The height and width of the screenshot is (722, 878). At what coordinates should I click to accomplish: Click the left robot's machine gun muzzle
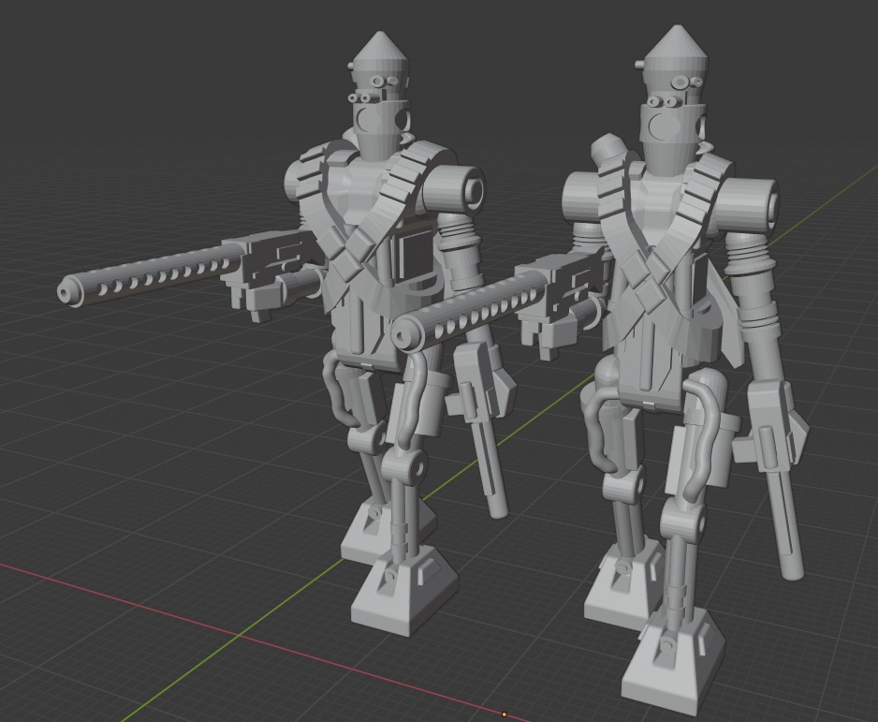click(x=69, y=291)
